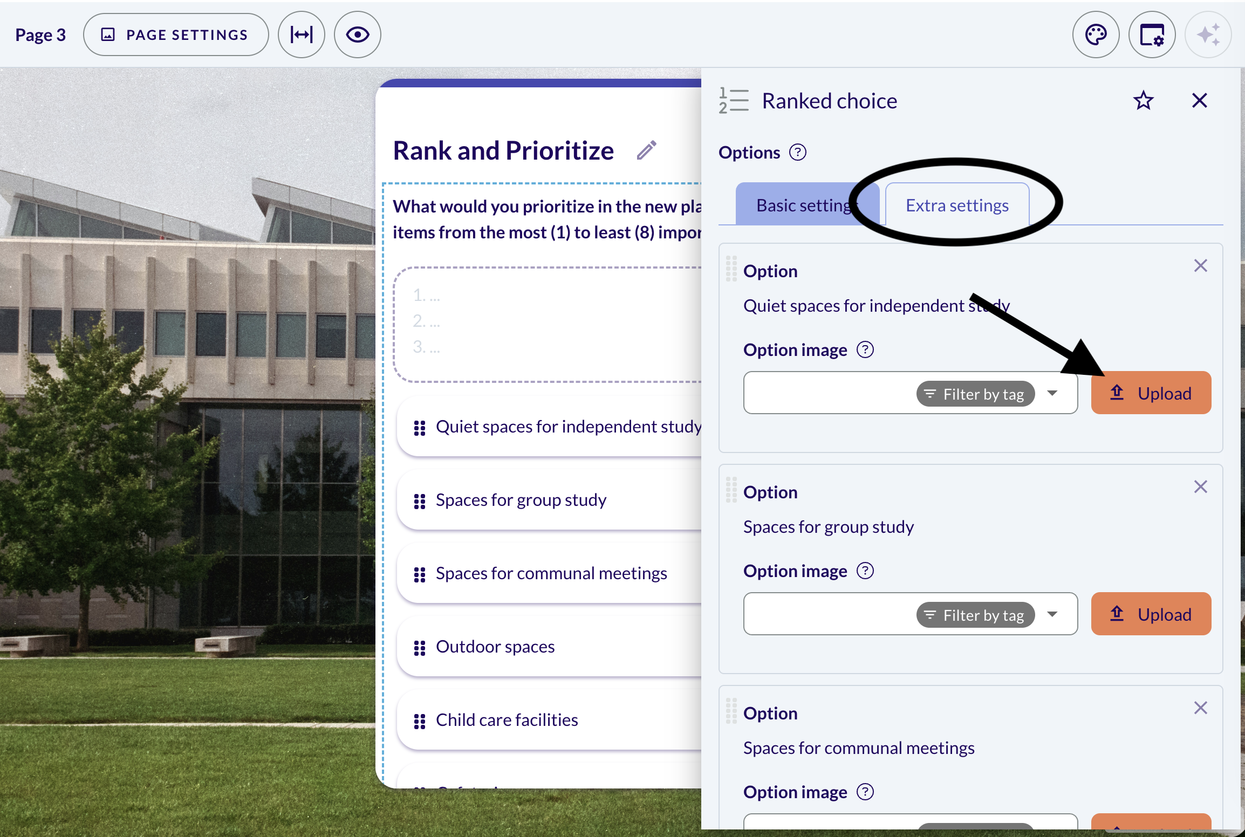Open the window settings gear icon
The height and width of the screenshot is (837, 1245).
(1152, 35)
